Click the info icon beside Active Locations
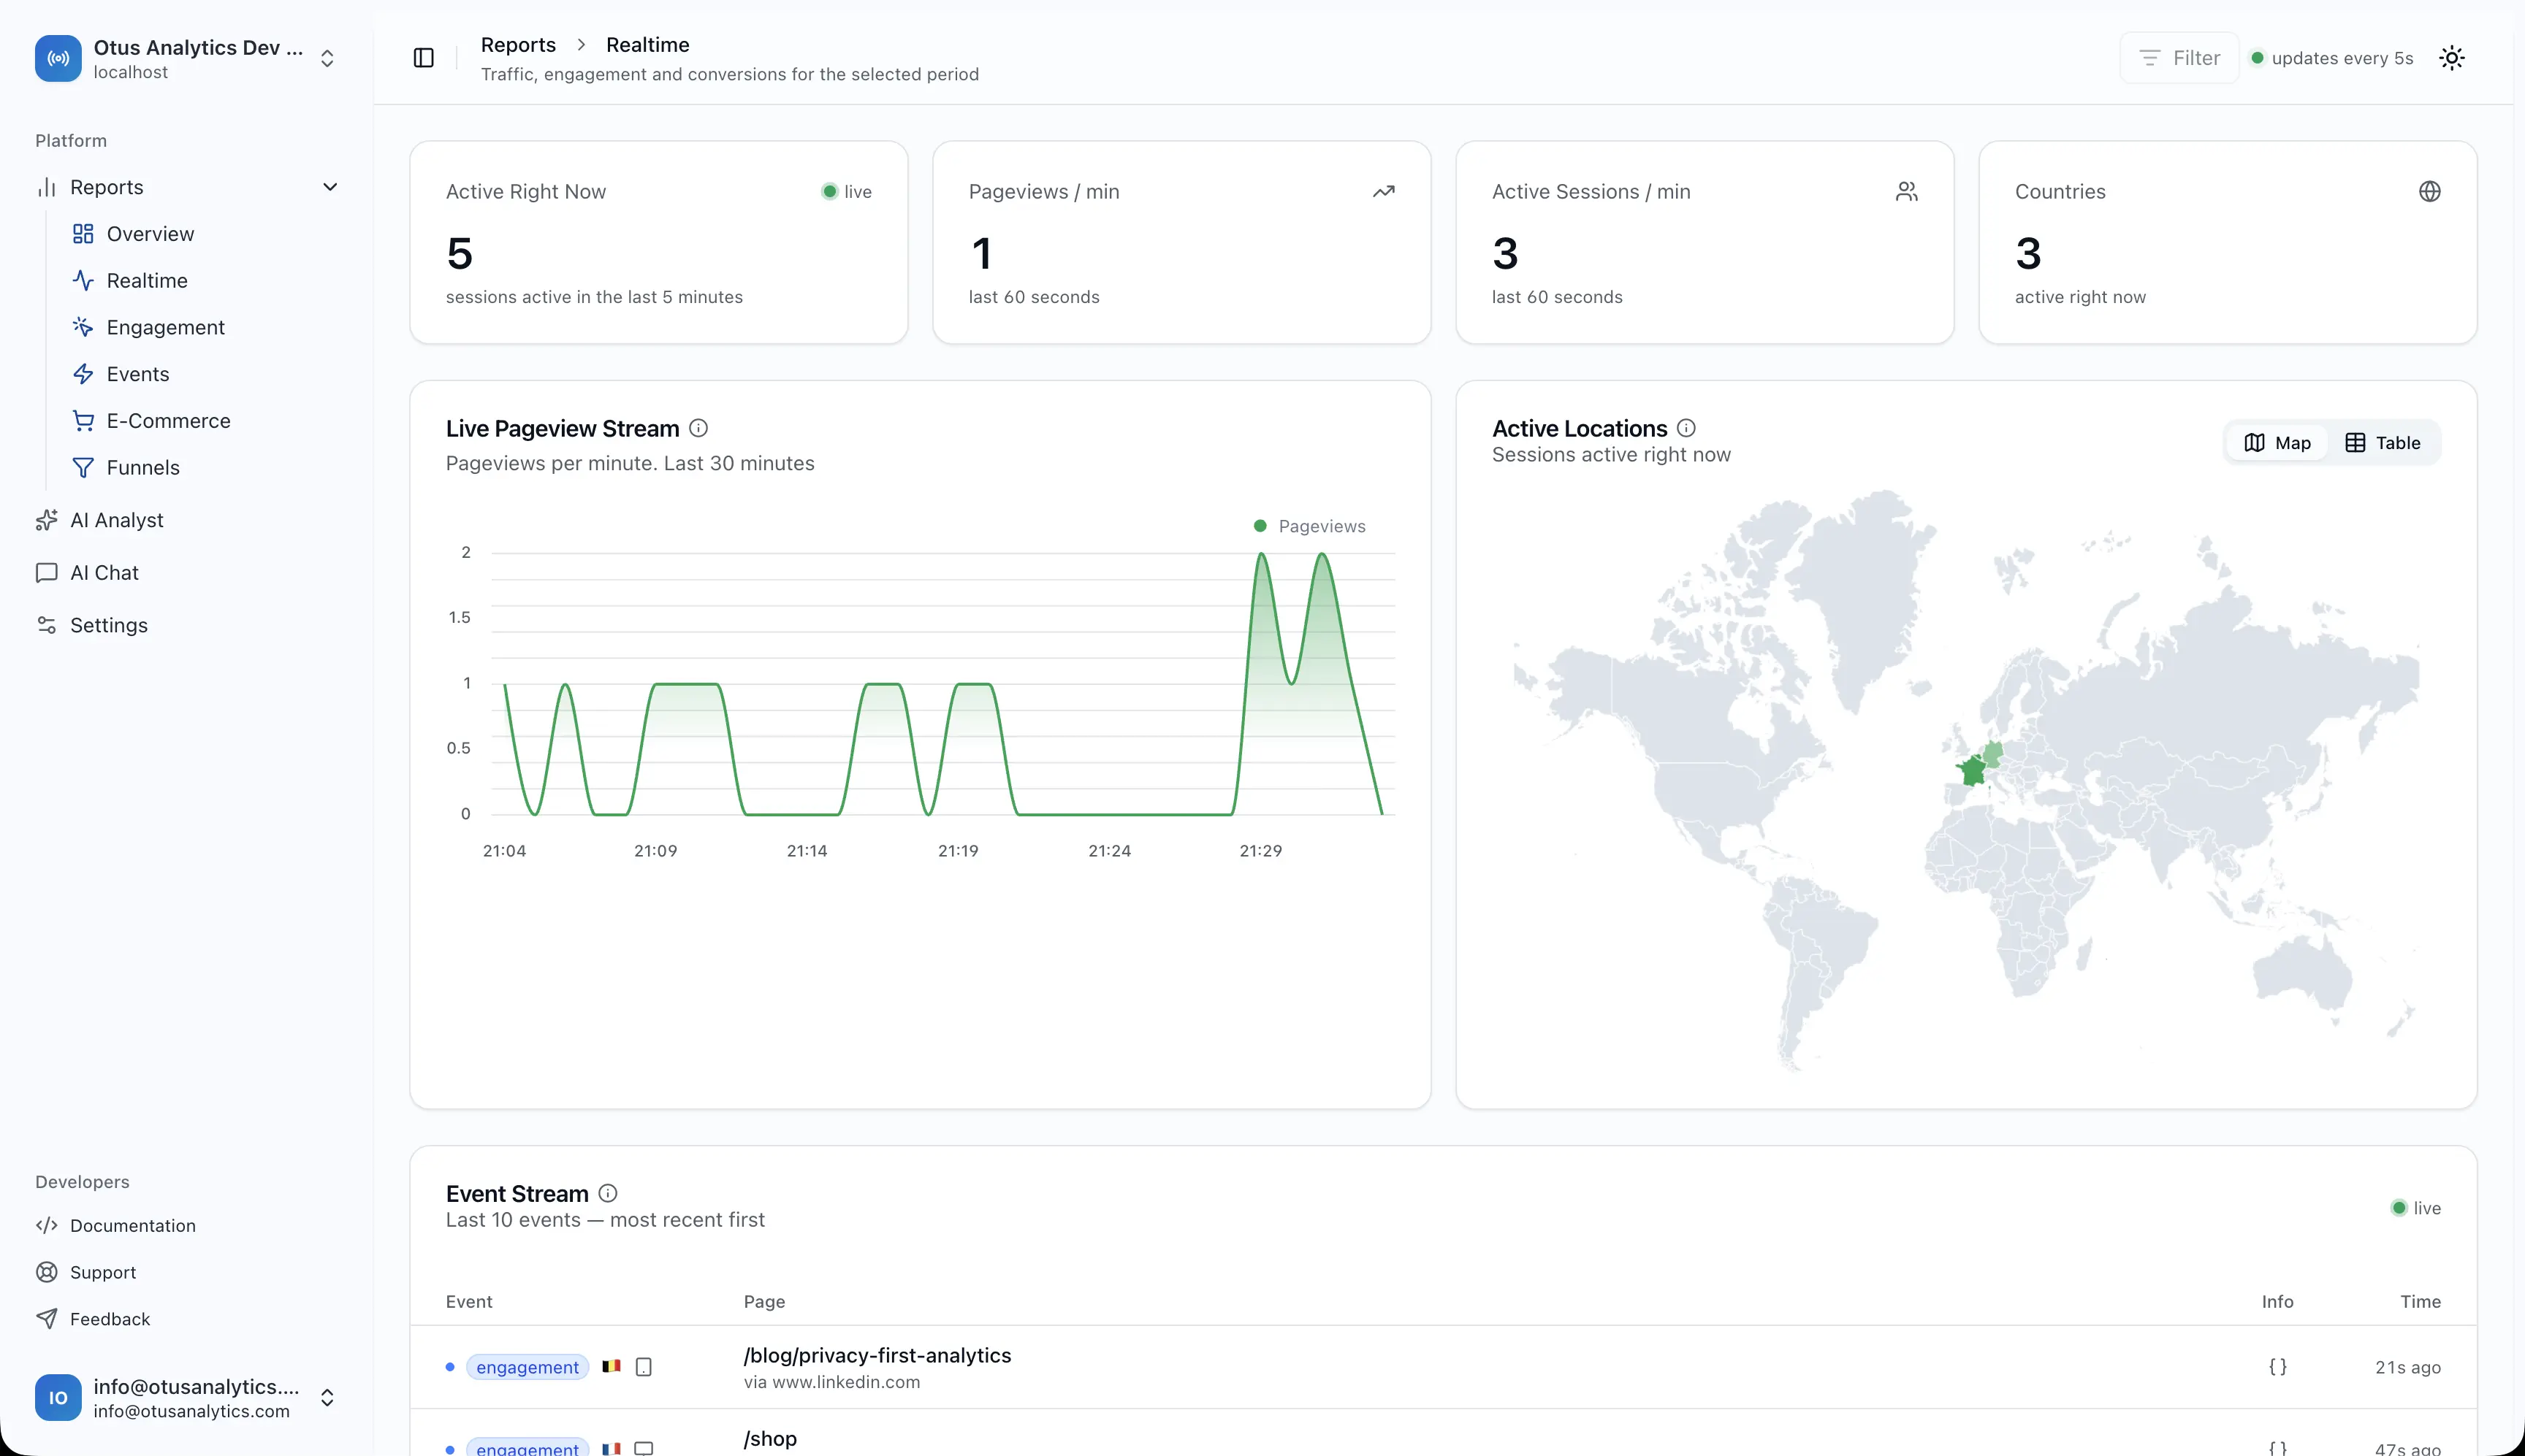 coord(1686,428)
